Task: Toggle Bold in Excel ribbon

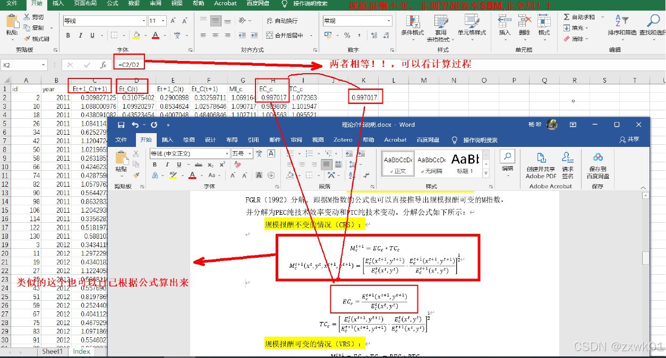Action: click(x=68, y=36)
